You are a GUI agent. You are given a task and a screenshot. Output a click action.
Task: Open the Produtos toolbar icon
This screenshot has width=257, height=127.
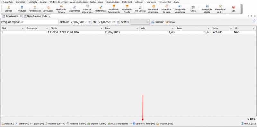click(x=22, y=9)
